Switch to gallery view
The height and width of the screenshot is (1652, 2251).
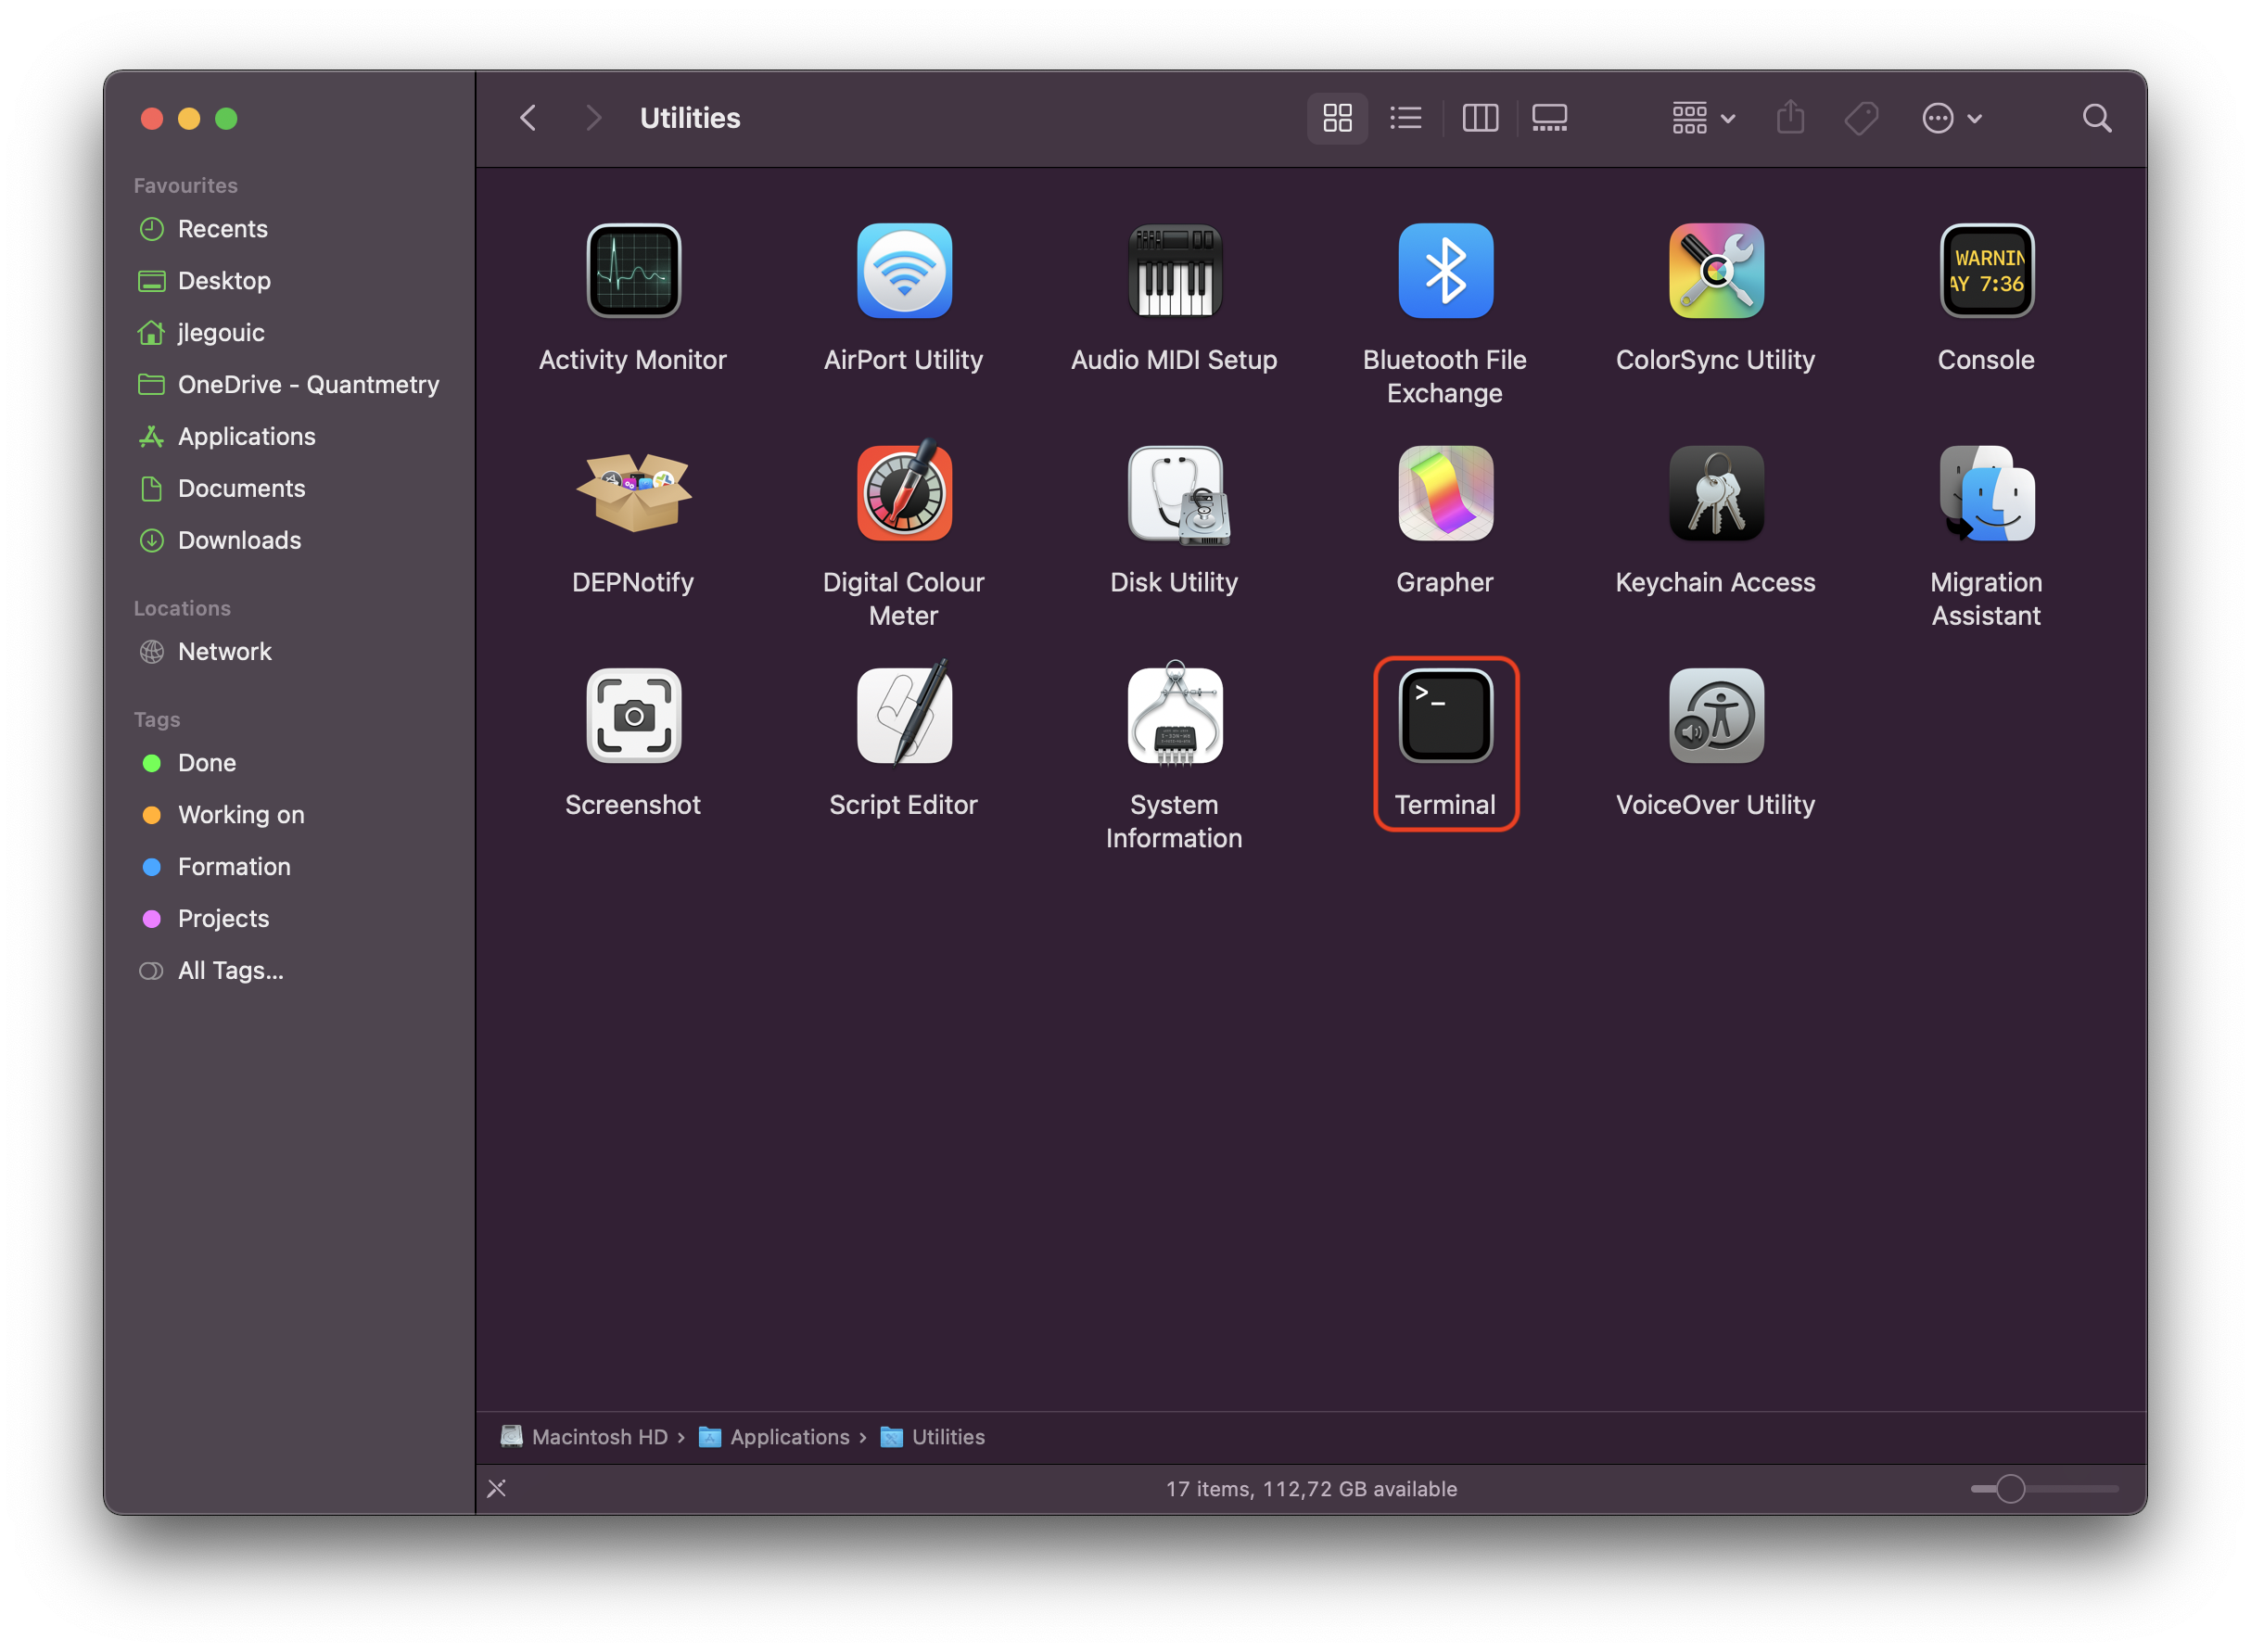[x=1550, y=118]
